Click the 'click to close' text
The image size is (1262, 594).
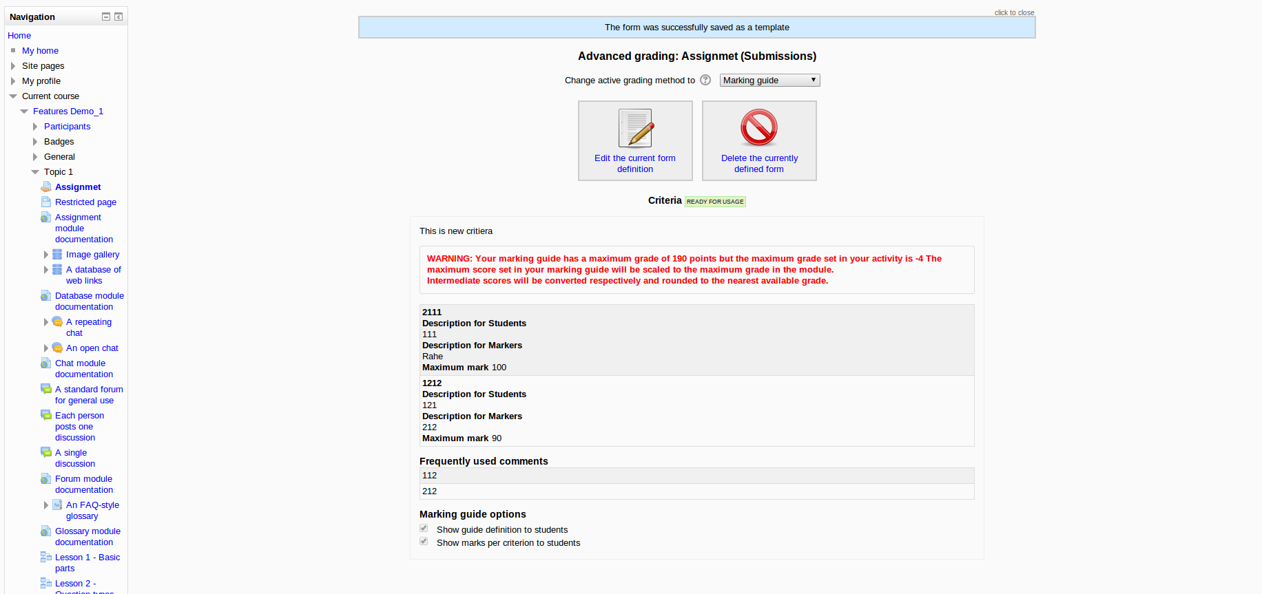click(1014, 12)
